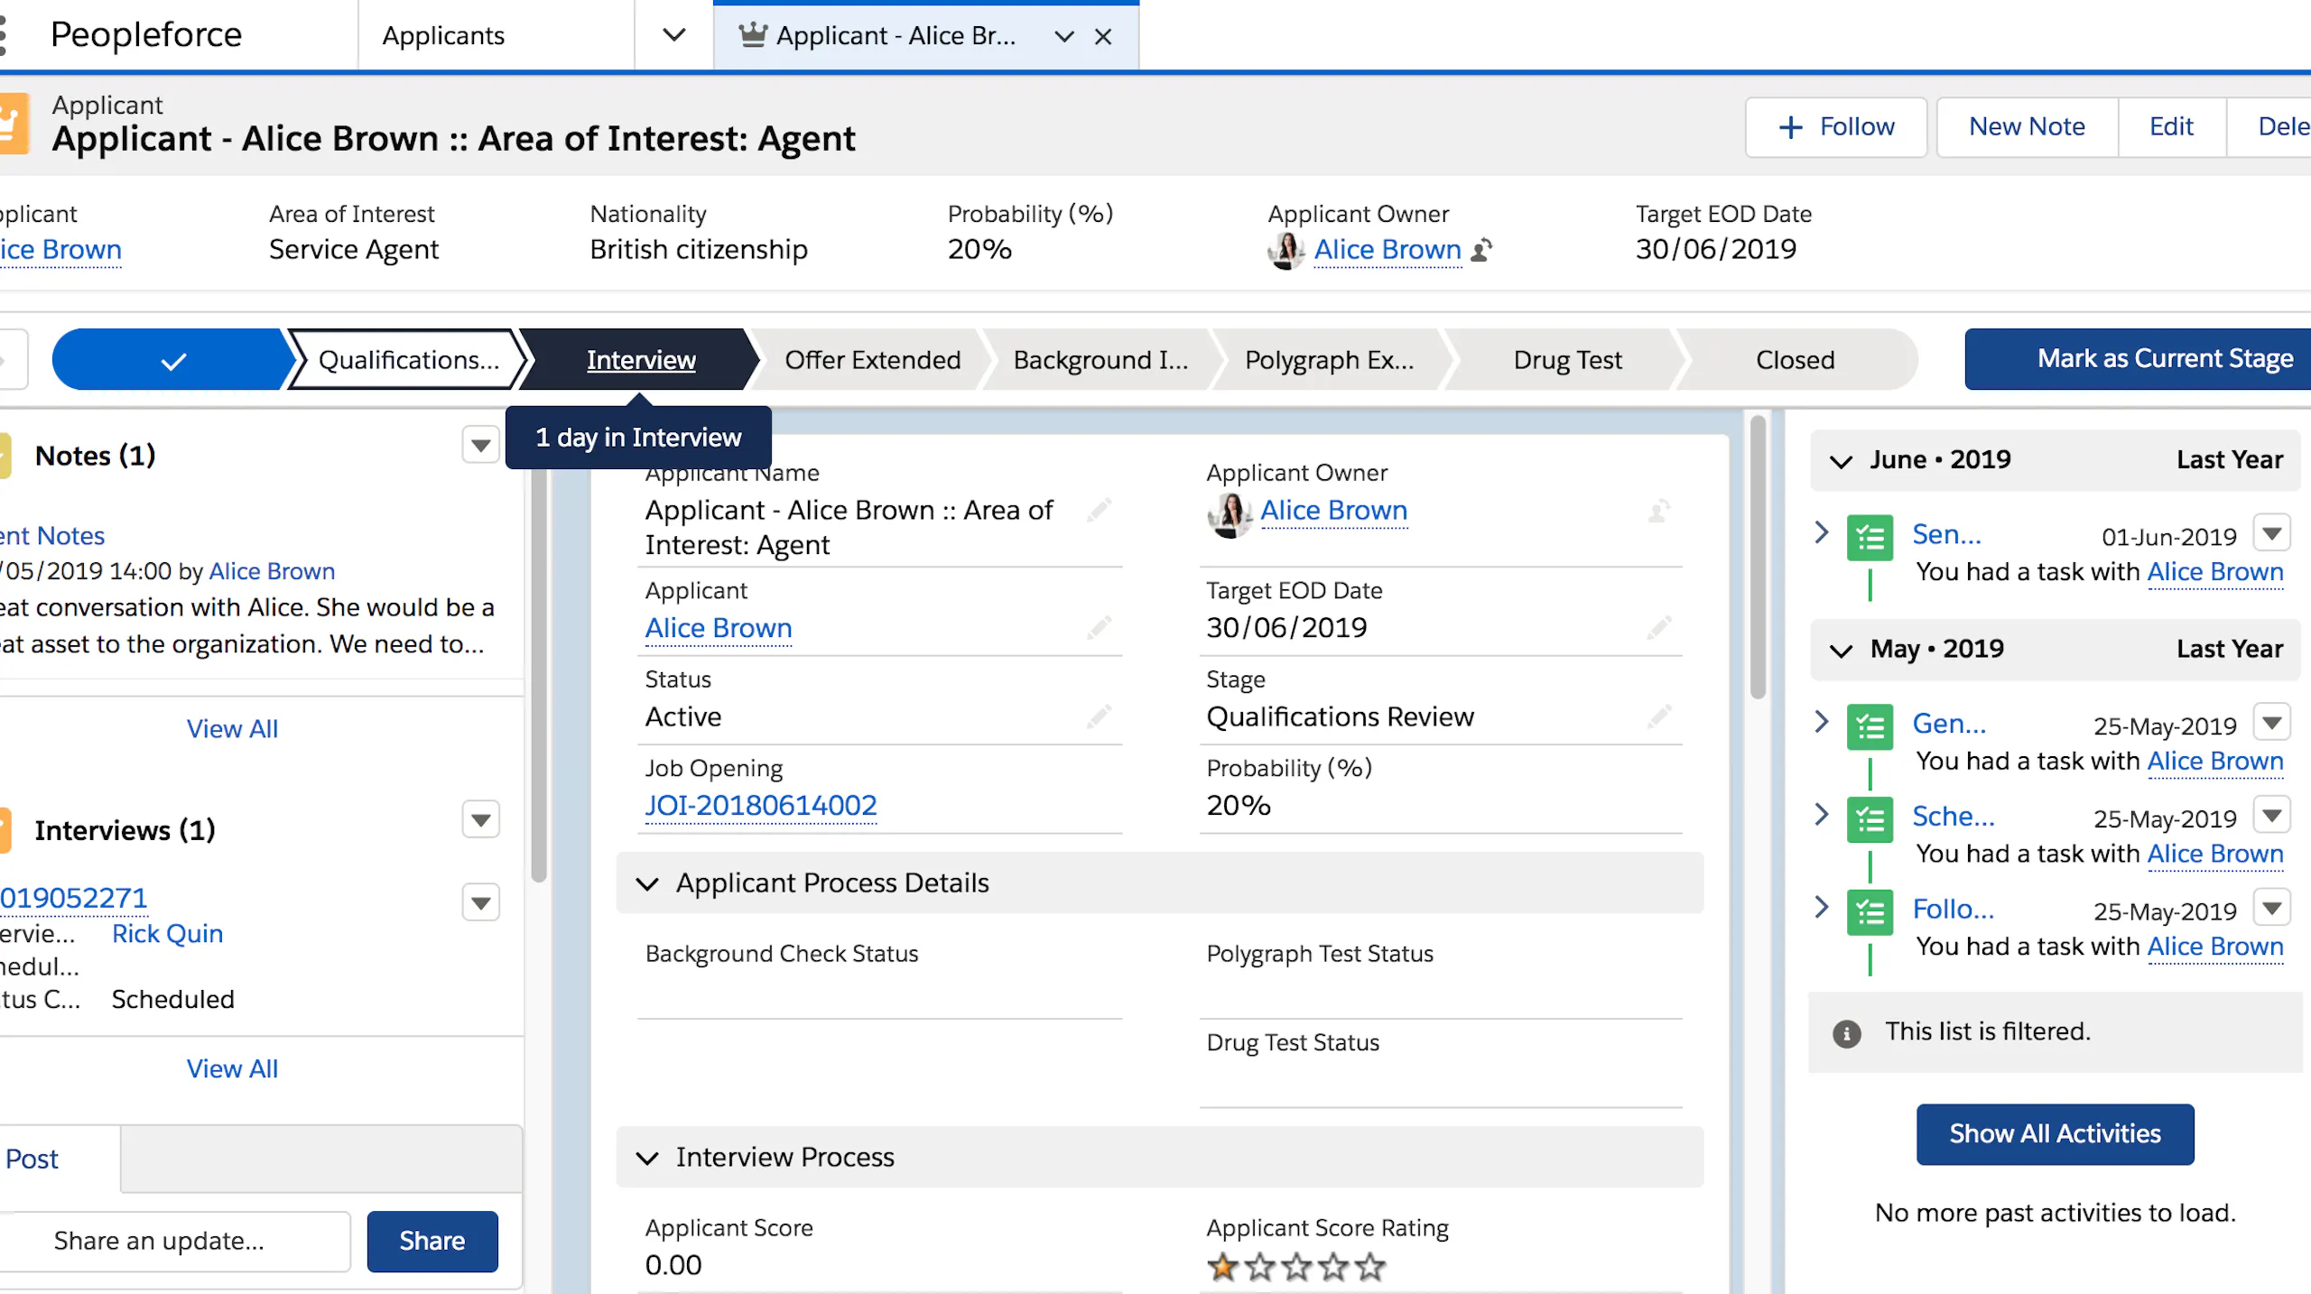Image resolution: width=2311 pixels, height=1294 pixels.
Task: Click the third star in score rating
Action: coord(1296,1267)
